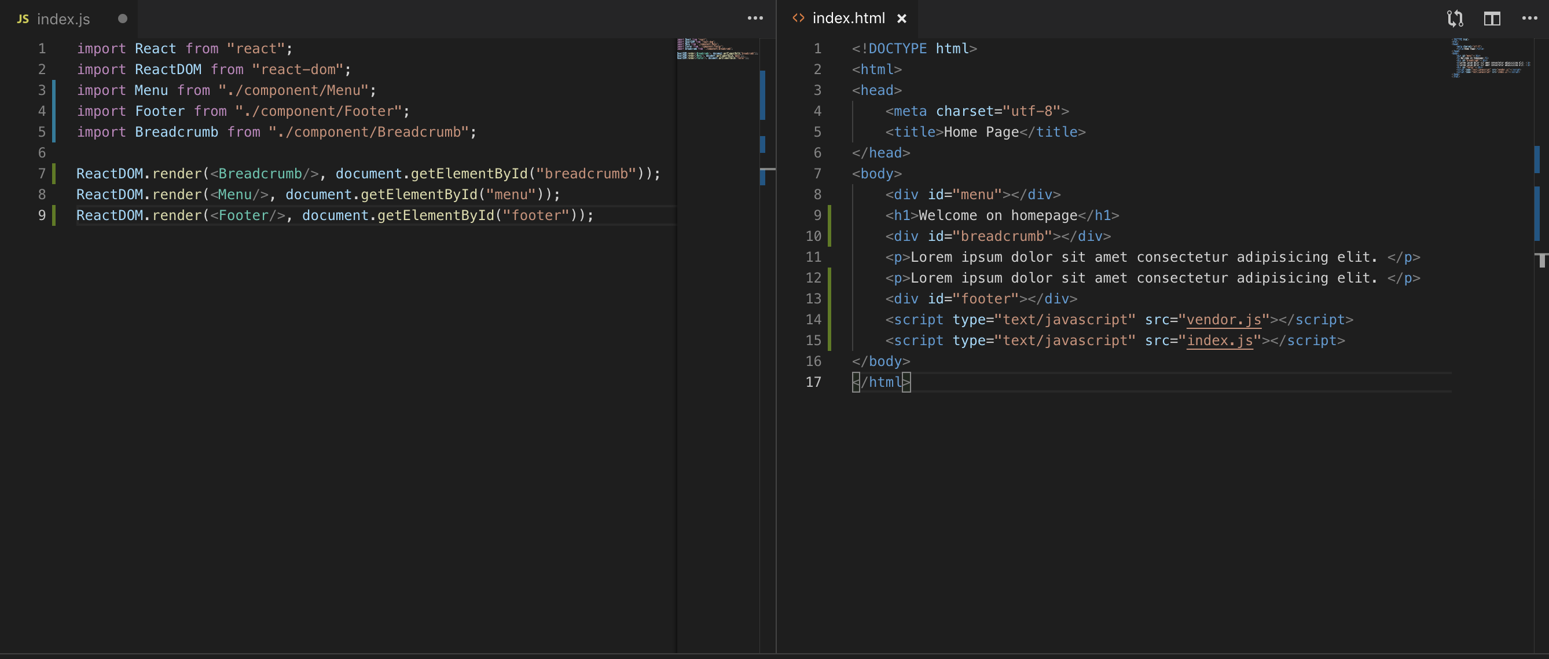Open More Actions menu in index.js group
Viewport: 1549px width, 659px height.
click(755, 19)
